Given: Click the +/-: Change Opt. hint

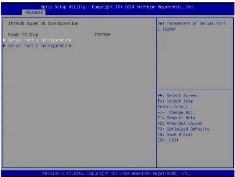Looking at the screenshot, I should pos(176,112).
